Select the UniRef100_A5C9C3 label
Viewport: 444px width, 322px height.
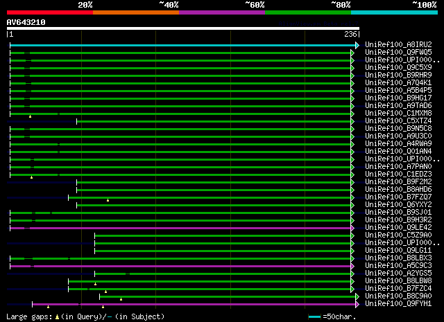[x=398, y=265]
